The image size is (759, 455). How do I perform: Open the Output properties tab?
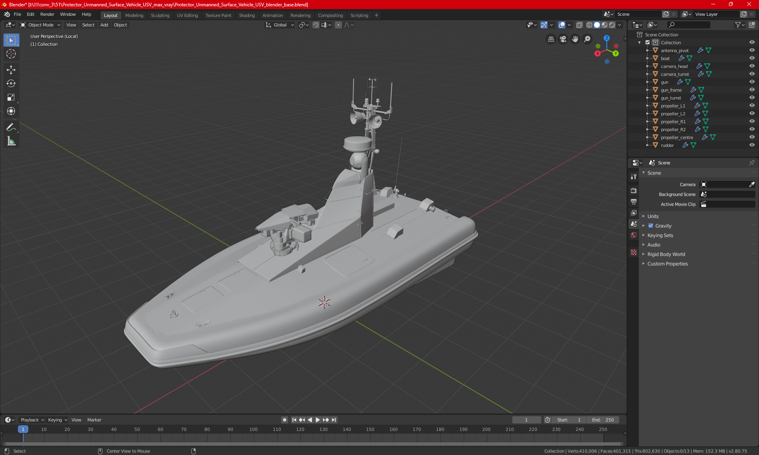pos(634,201)
